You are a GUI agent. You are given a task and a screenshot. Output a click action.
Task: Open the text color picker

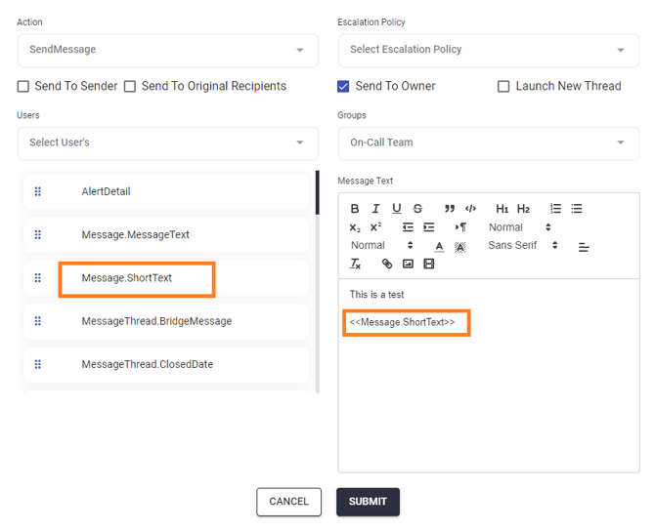pyautogui.click(x=439, y=247)
